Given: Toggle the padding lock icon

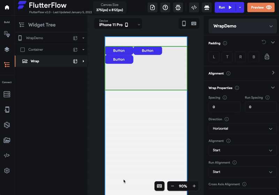Looking at the screenshot, I should coord(267,57).
